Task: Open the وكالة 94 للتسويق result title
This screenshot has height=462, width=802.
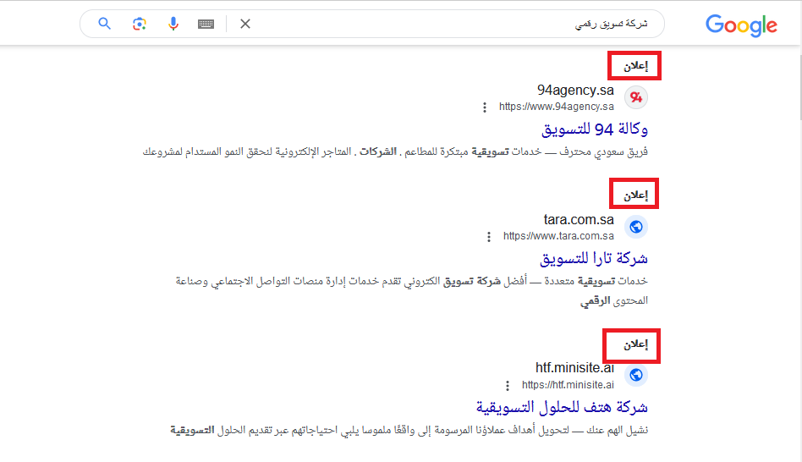Action: 595,129
